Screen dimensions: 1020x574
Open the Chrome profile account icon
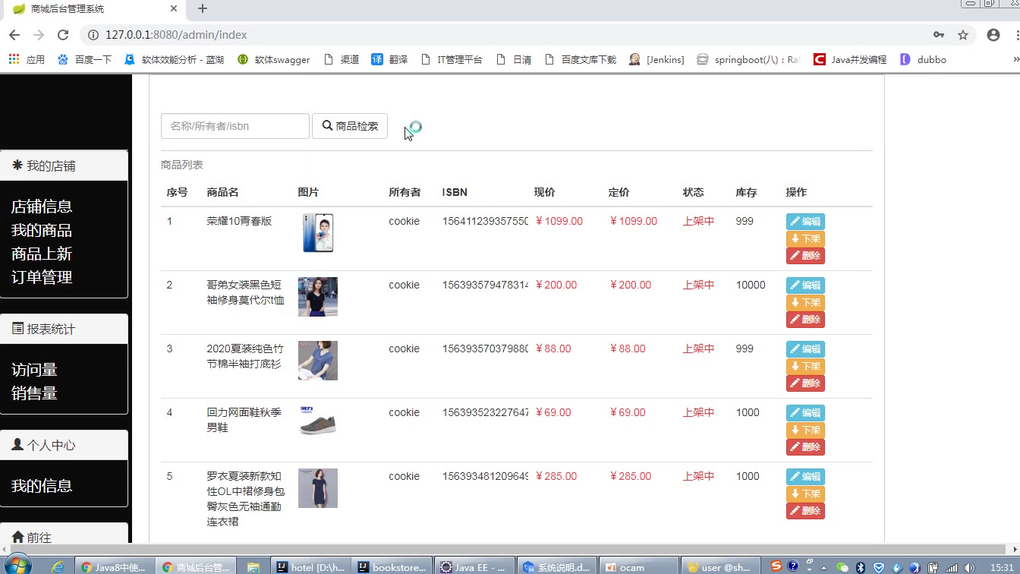point(993,35)
